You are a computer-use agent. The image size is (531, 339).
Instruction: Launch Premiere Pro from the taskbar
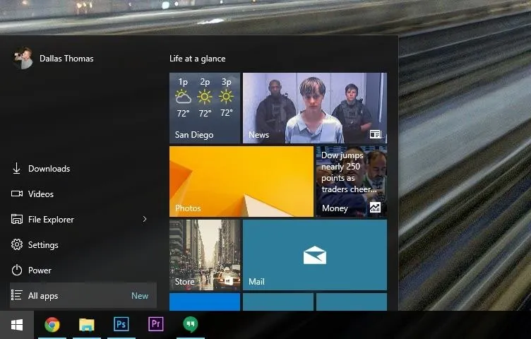(156, 324)
